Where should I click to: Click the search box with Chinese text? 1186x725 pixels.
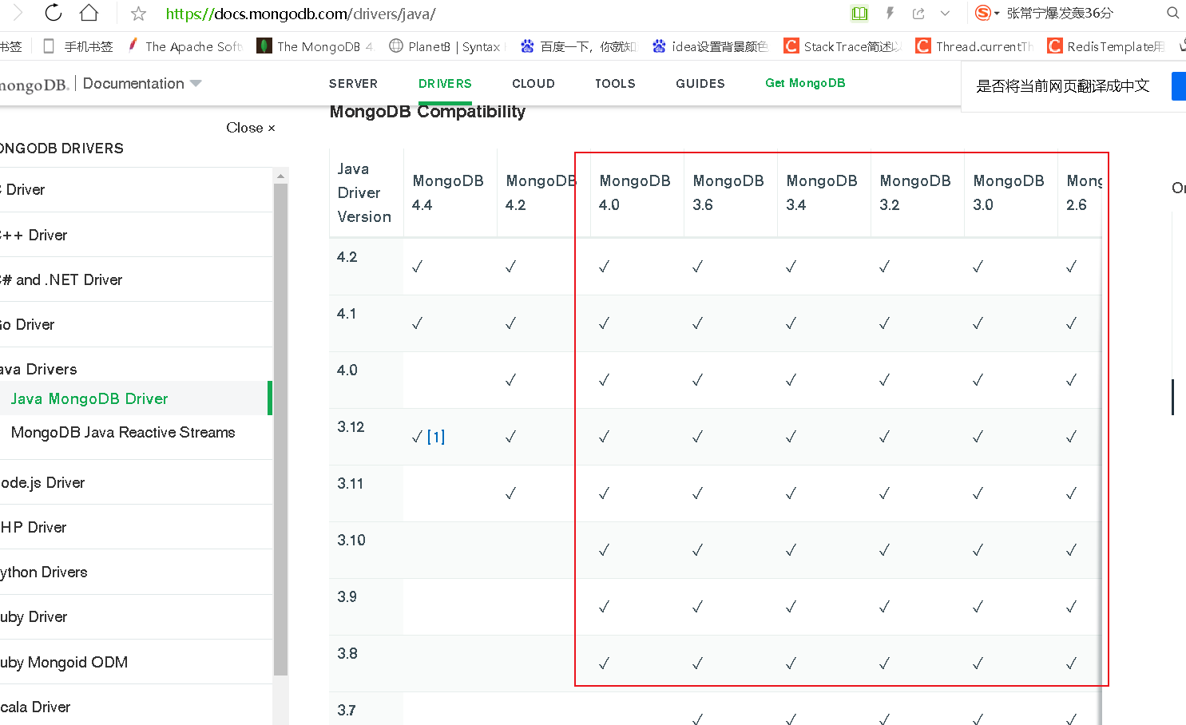[x=1060, y=13]
